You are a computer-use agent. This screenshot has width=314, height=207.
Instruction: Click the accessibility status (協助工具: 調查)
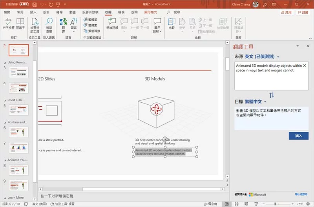[x=63, y=204]
